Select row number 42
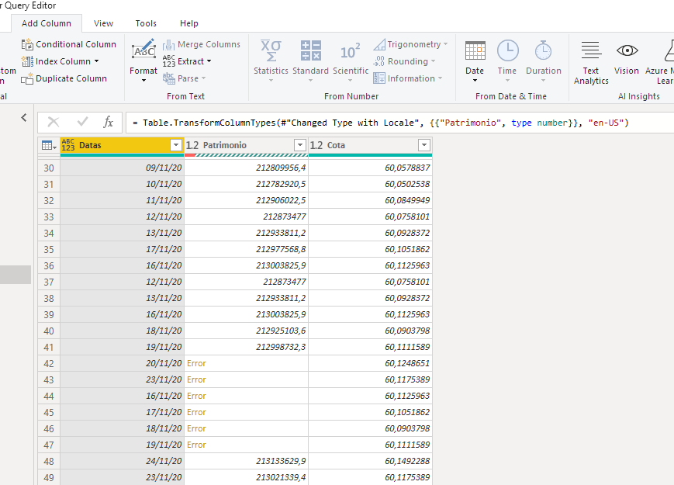This screenshot has height=485, width=674. 49,364
